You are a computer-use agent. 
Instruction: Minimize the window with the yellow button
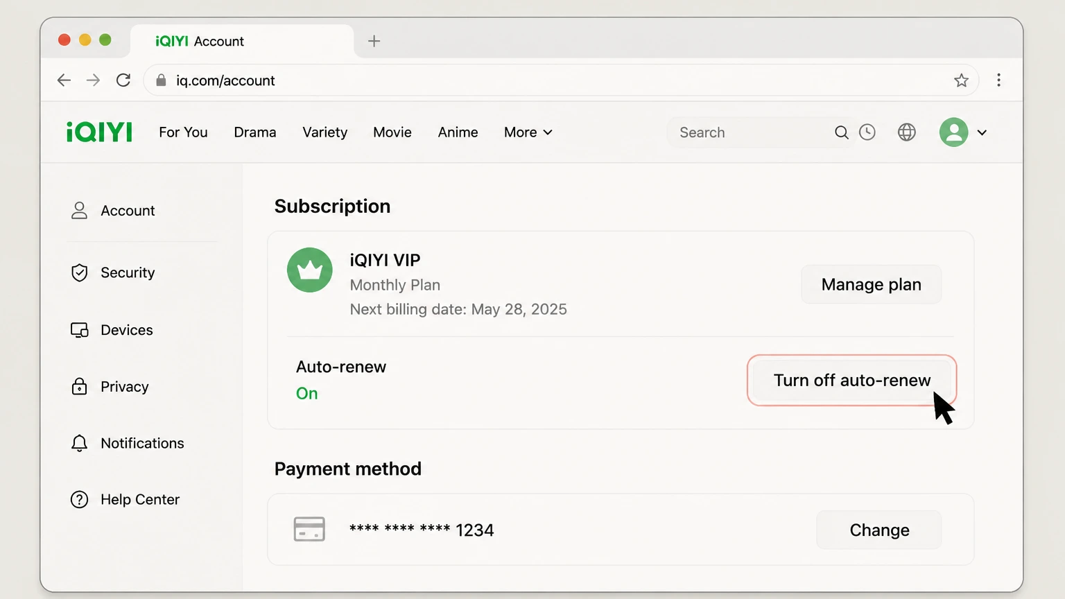(85, 40)
